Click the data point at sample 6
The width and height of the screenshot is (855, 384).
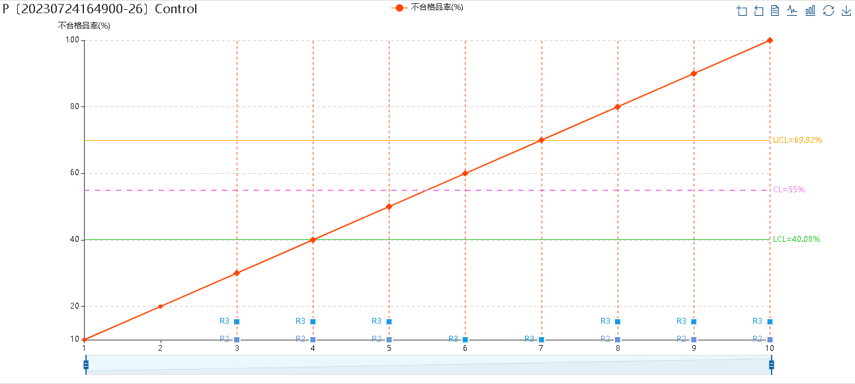465,173
